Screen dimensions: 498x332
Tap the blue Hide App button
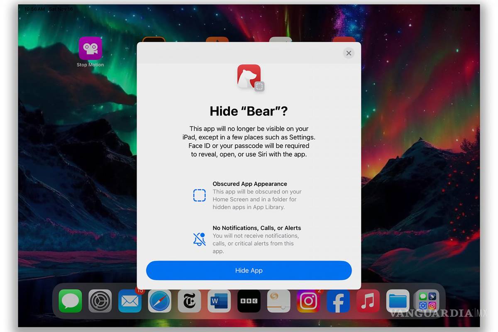pos(249,270)
